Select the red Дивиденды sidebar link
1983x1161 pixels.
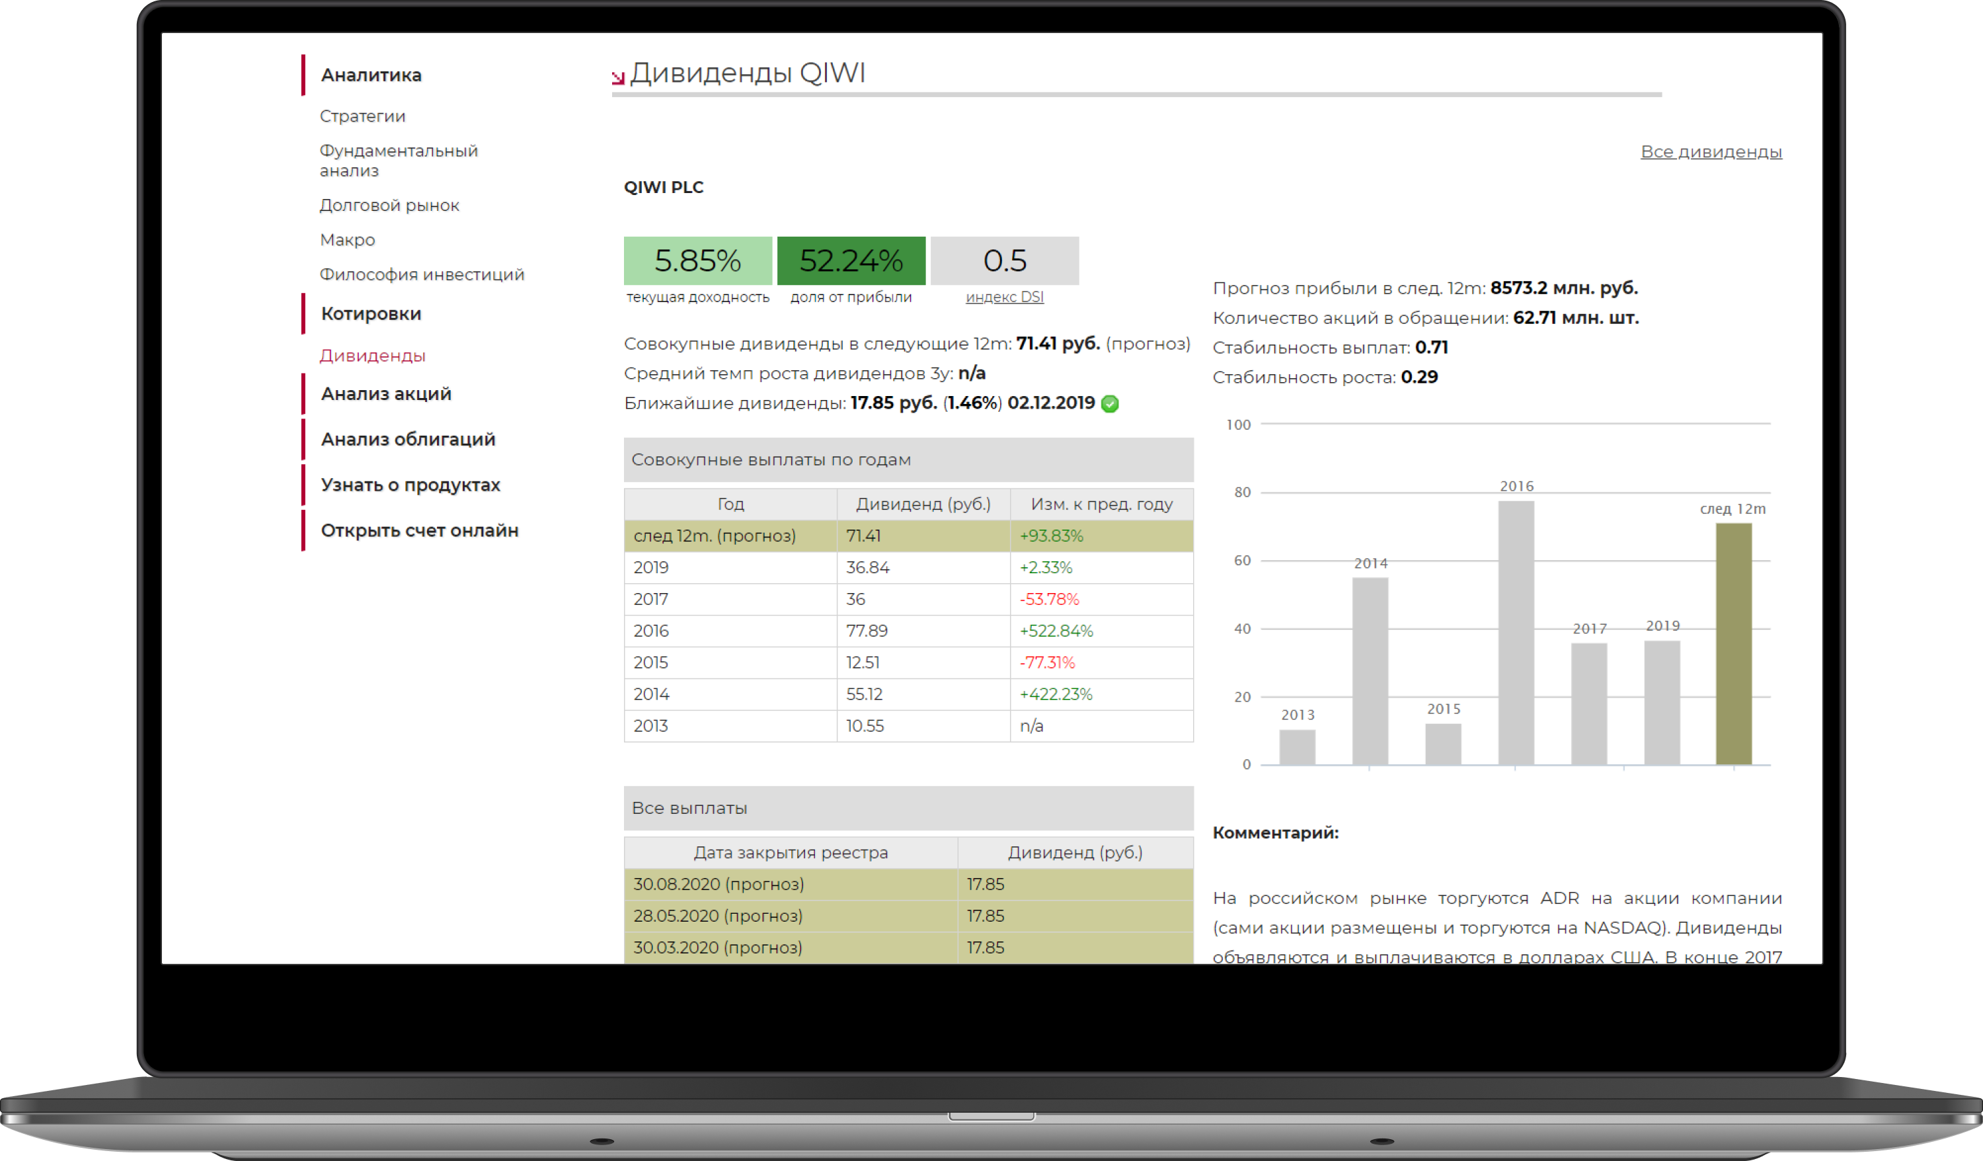click(372, 356)
